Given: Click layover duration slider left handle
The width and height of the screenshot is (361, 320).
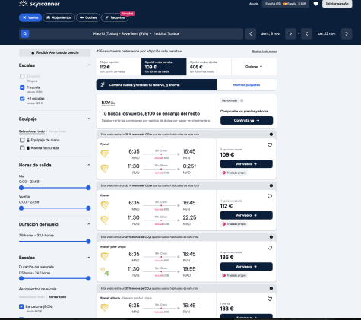Looking at the screenshot, I should click(x=21, y=278).
